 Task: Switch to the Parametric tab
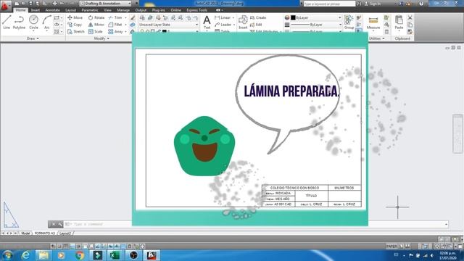coord(90,10)
